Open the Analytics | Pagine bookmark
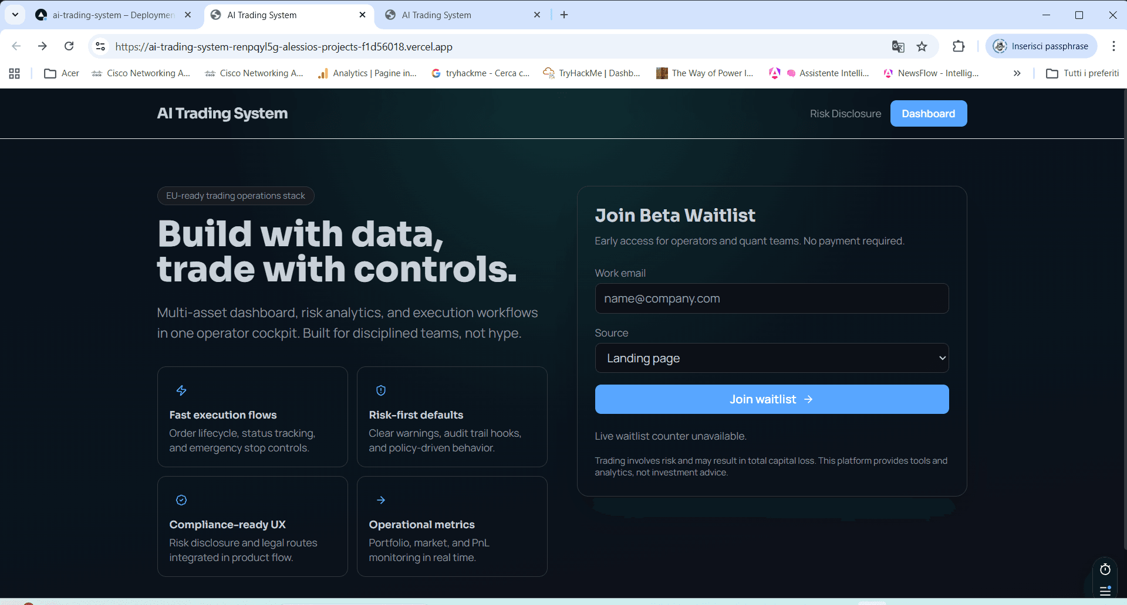Viewport: 1127px width, 605px height. pos(367,73)
